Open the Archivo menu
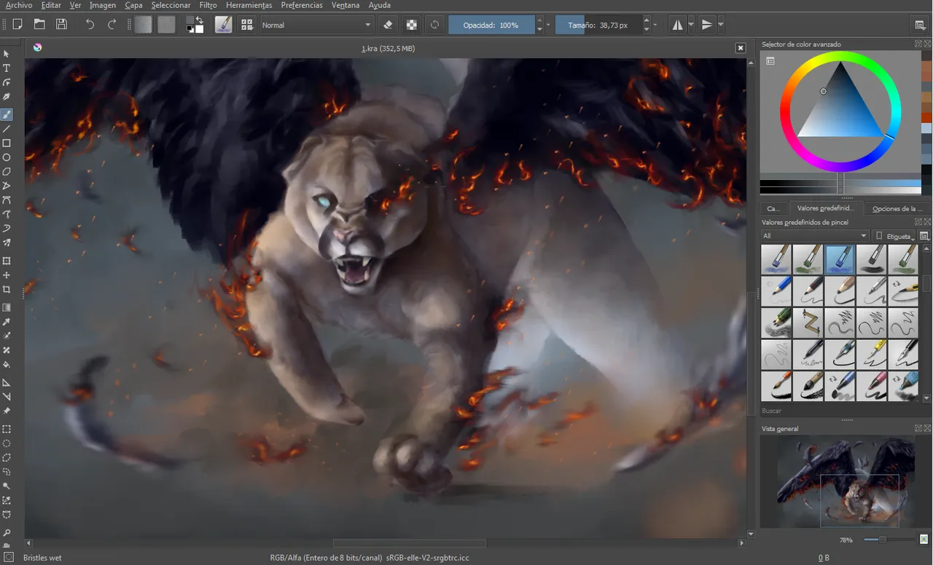This screenshot has width=933, height=565. (19, 5)
